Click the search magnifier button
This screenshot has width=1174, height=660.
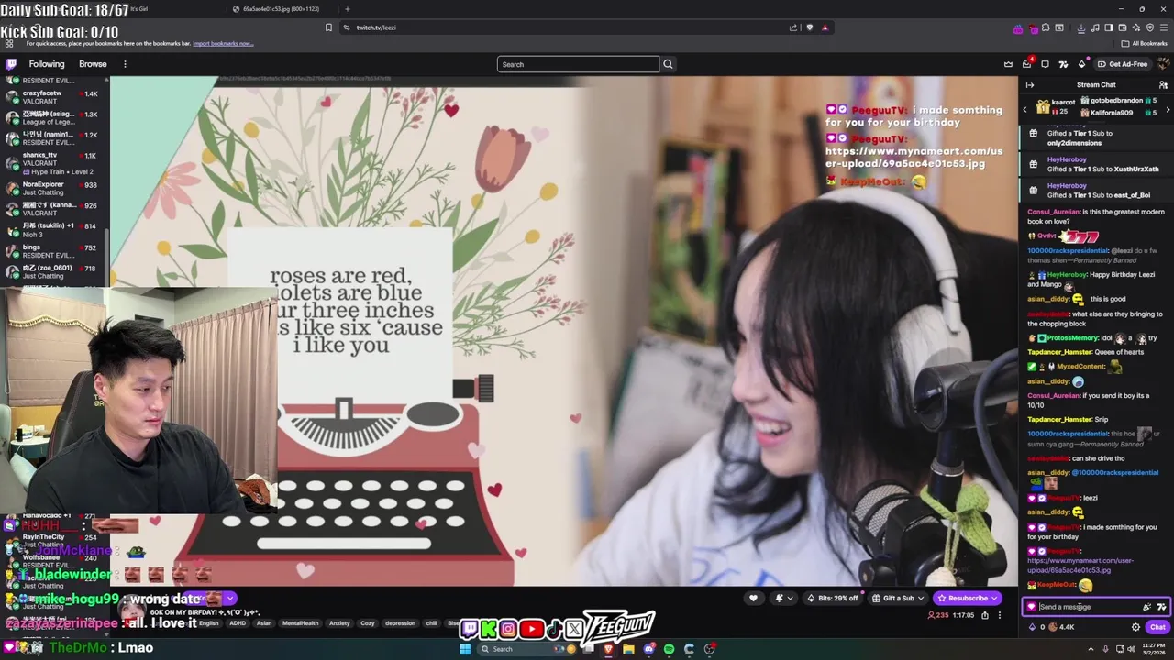(668, 64)
